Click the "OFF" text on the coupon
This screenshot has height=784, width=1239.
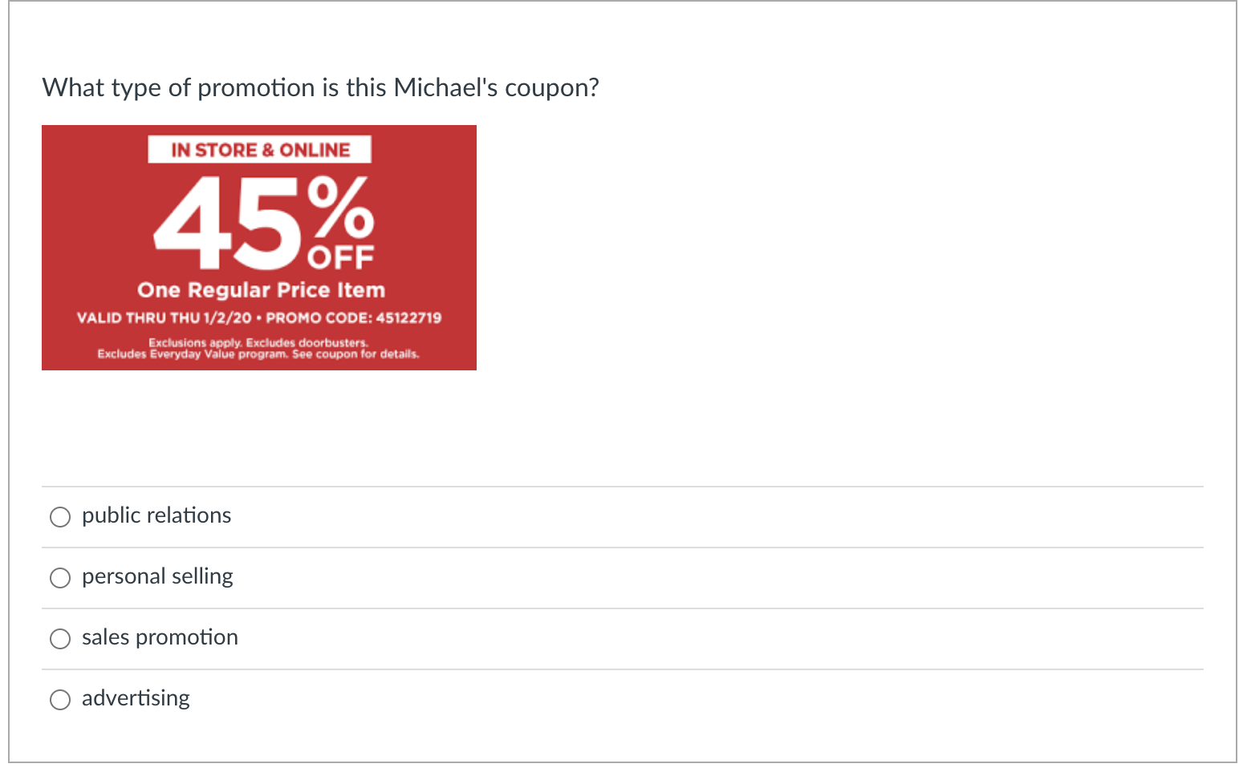tap(341, 258)
